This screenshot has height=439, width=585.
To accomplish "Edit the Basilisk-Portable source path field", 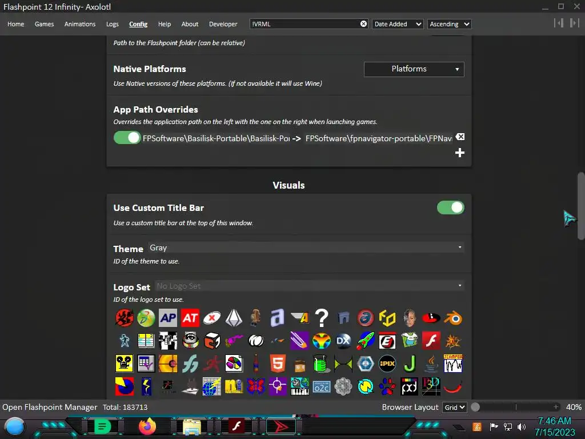I will 216,138.
